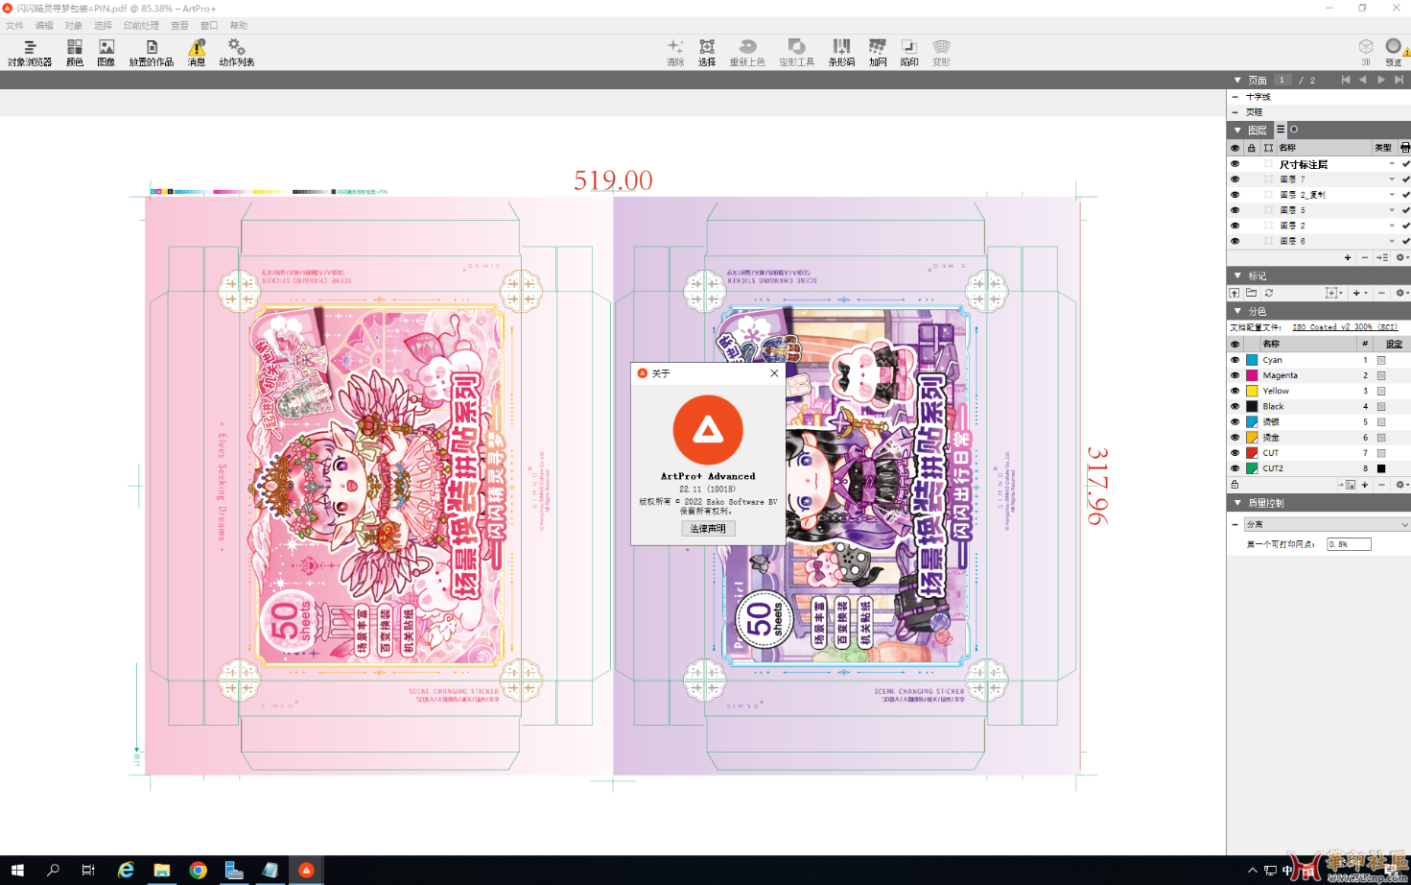1411x885 pixels.
Task: Hide layer 图层 2_复制
Action: (x=1235, y=195)
